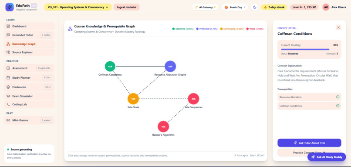Click the Weak legend red dot
The height and width of the screenshot is (167, 351).
[x=247, y=29]
